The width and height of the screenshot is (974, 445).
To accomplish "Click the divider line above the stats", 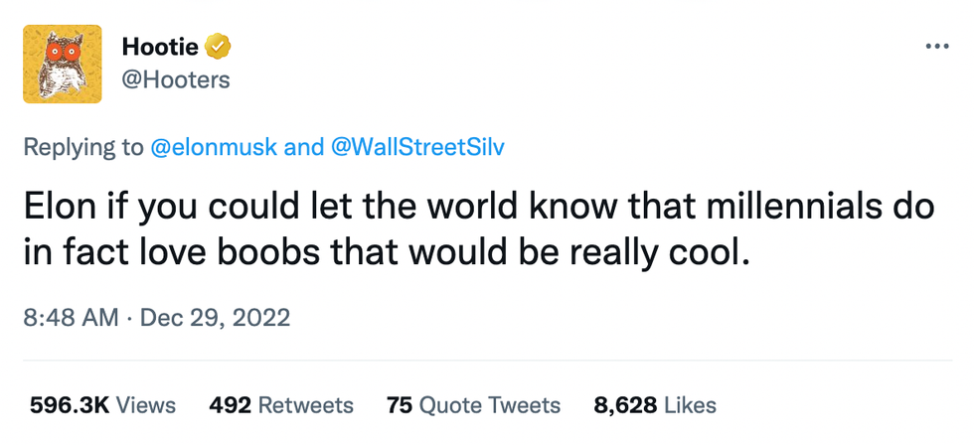I will [487, 361].
